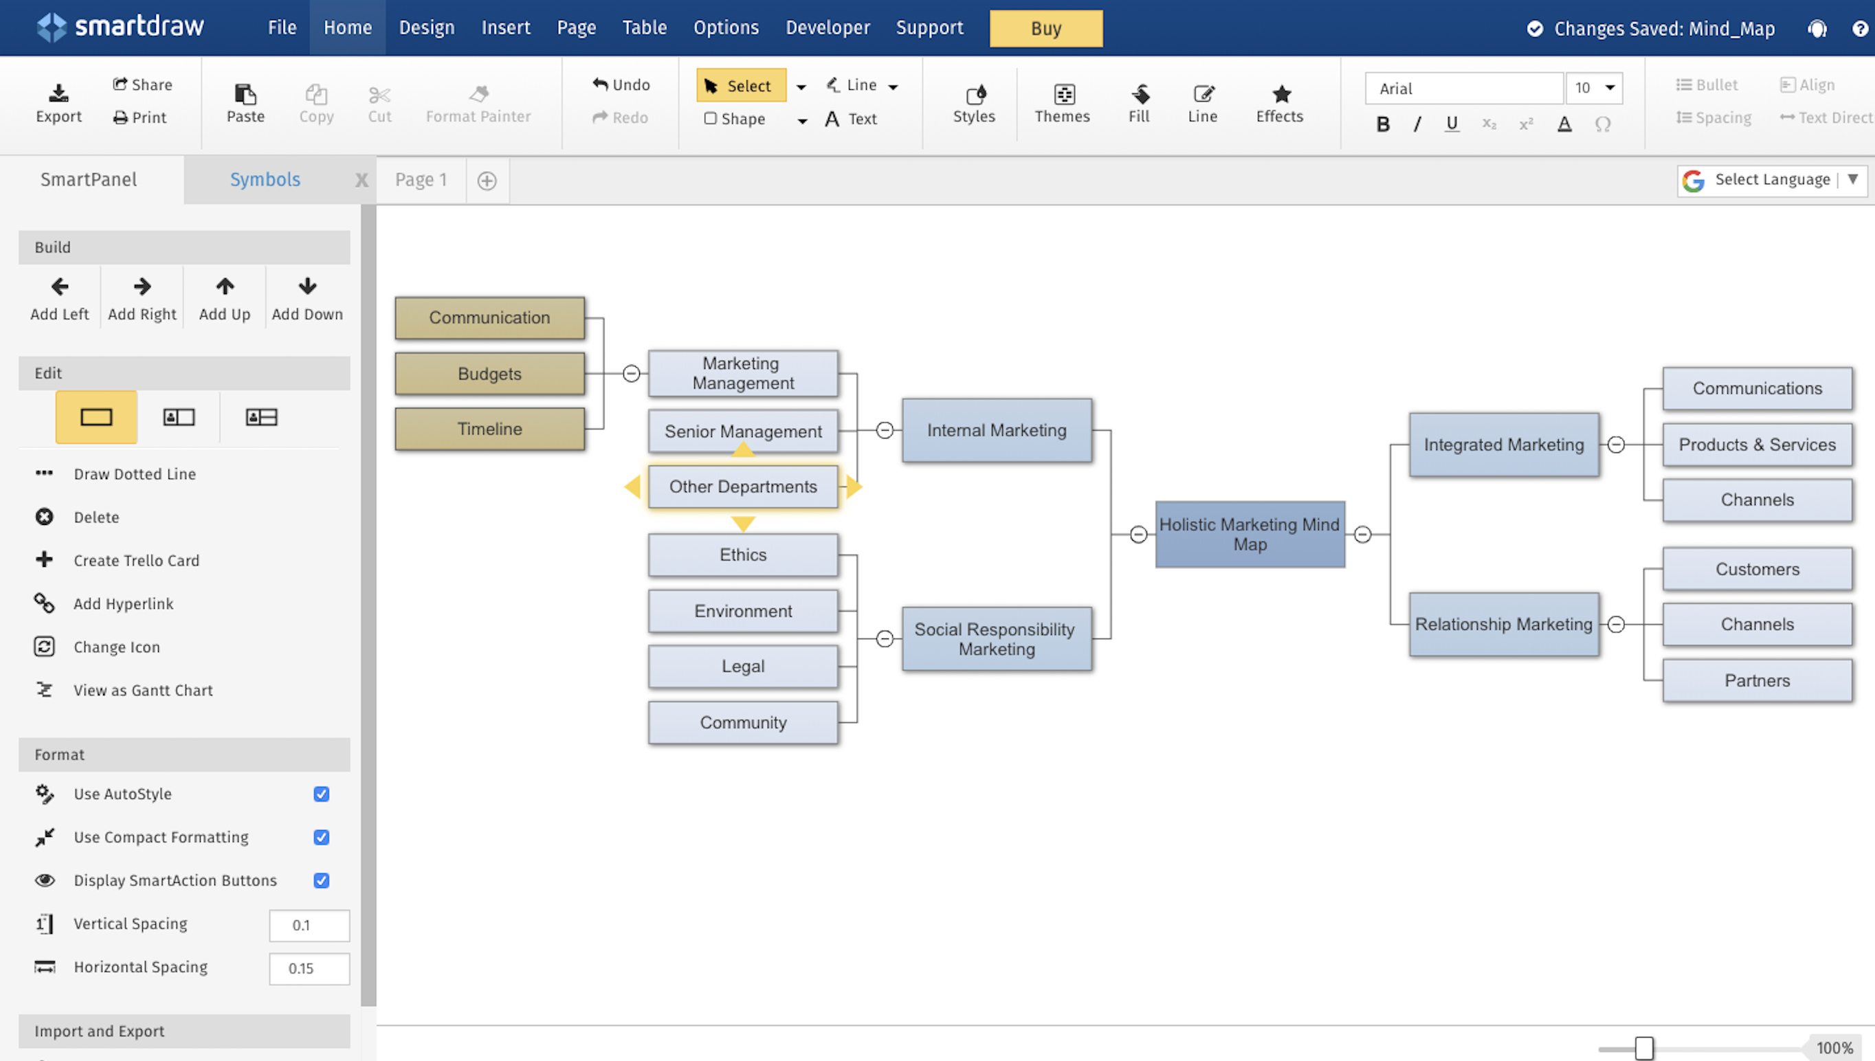Click the Add Down arrow
The width and height of the screenshot is (1875, 1061).
(x=307, y=287)
